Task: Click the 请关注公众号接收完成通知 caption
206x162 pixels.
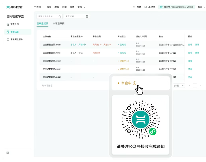Action: [x=141, y=147]
